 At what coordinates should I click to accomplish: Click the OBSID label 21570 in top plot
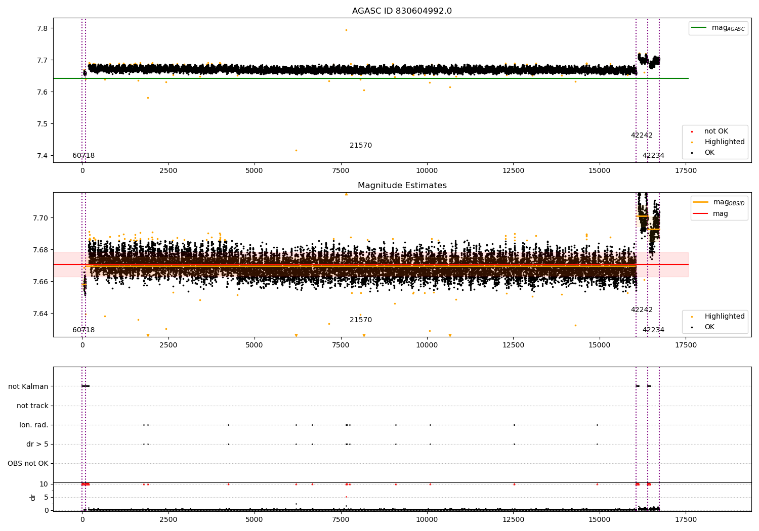tap(360, 146)
